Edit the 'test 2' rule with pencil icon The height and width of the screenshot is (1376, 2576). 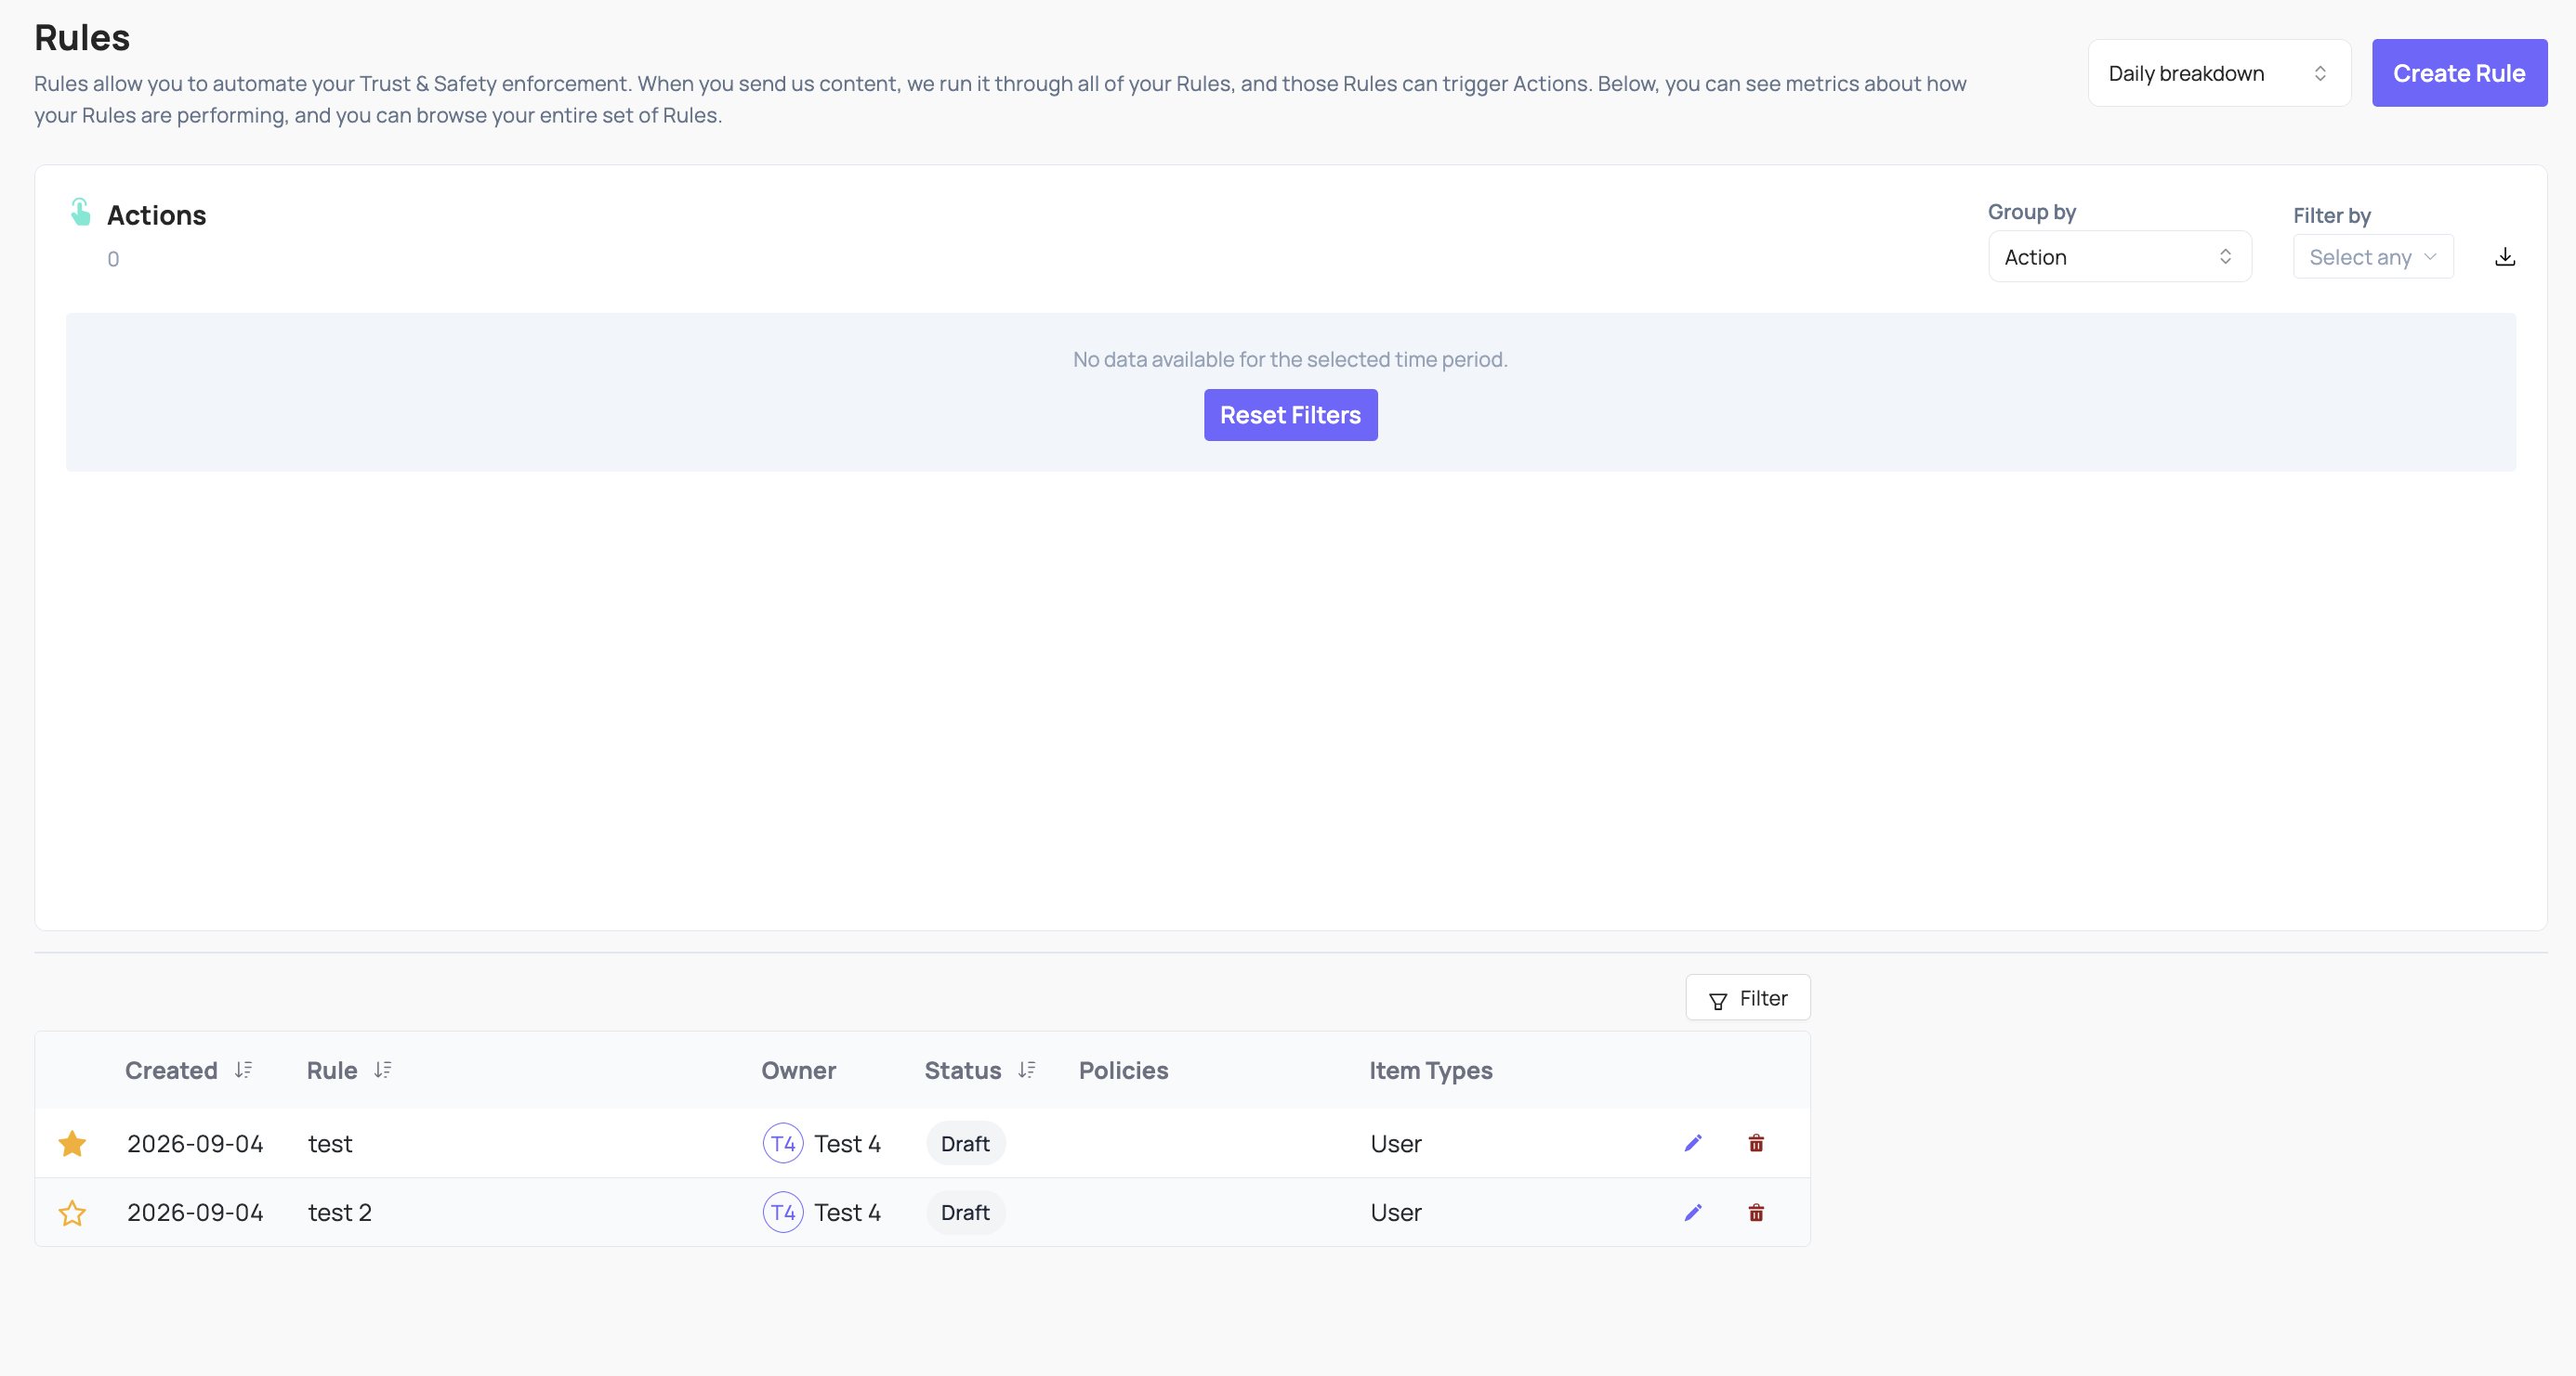[x=1693, y=1212]
